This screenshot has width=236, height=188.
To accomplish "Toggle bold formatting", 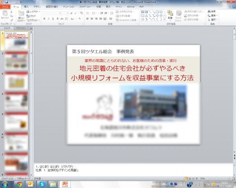I will point(44,19).
